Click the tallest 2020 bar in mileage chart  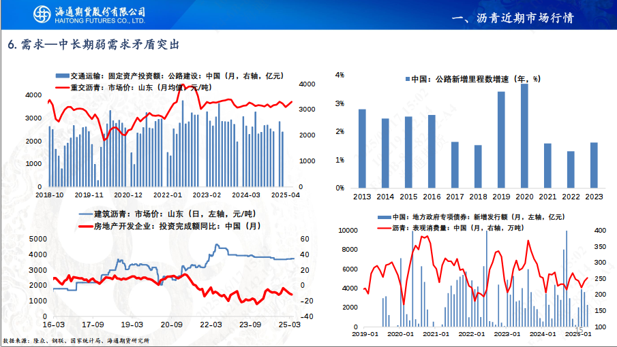[524, 136]
